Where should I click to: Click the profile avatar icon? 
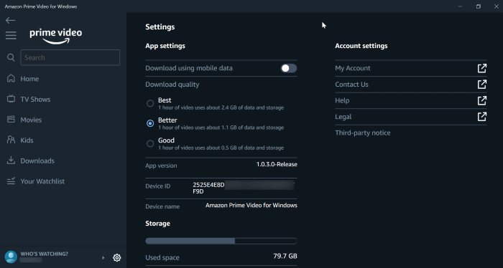[11, 257]
